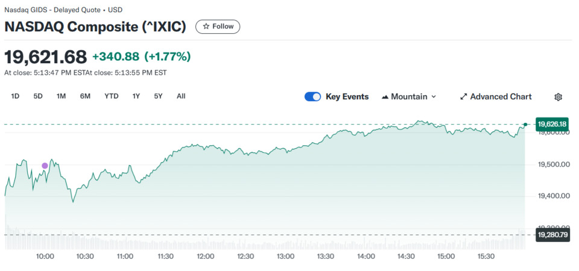Image resolution: width=579 pixels, height=271 pixels.
Task: Click the 19,626.18 current price label
Action: (552, 124)
